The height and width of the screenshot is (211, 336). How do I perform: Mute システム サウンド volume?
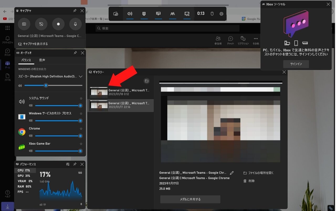31,105
